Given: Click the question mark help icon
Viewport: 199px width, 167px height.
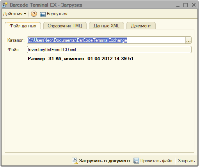Looking at the screenshot, I should tap(34, 14).
